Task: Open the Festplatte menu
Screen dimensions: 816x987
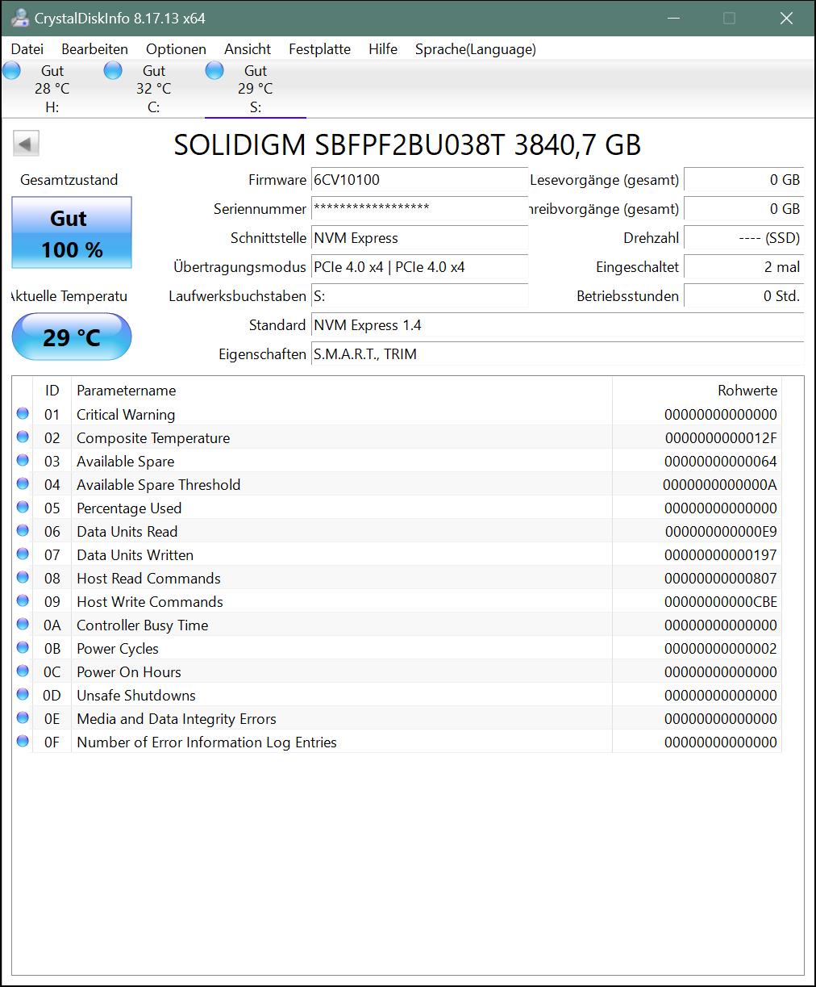Action: click(x=319, y=49)
